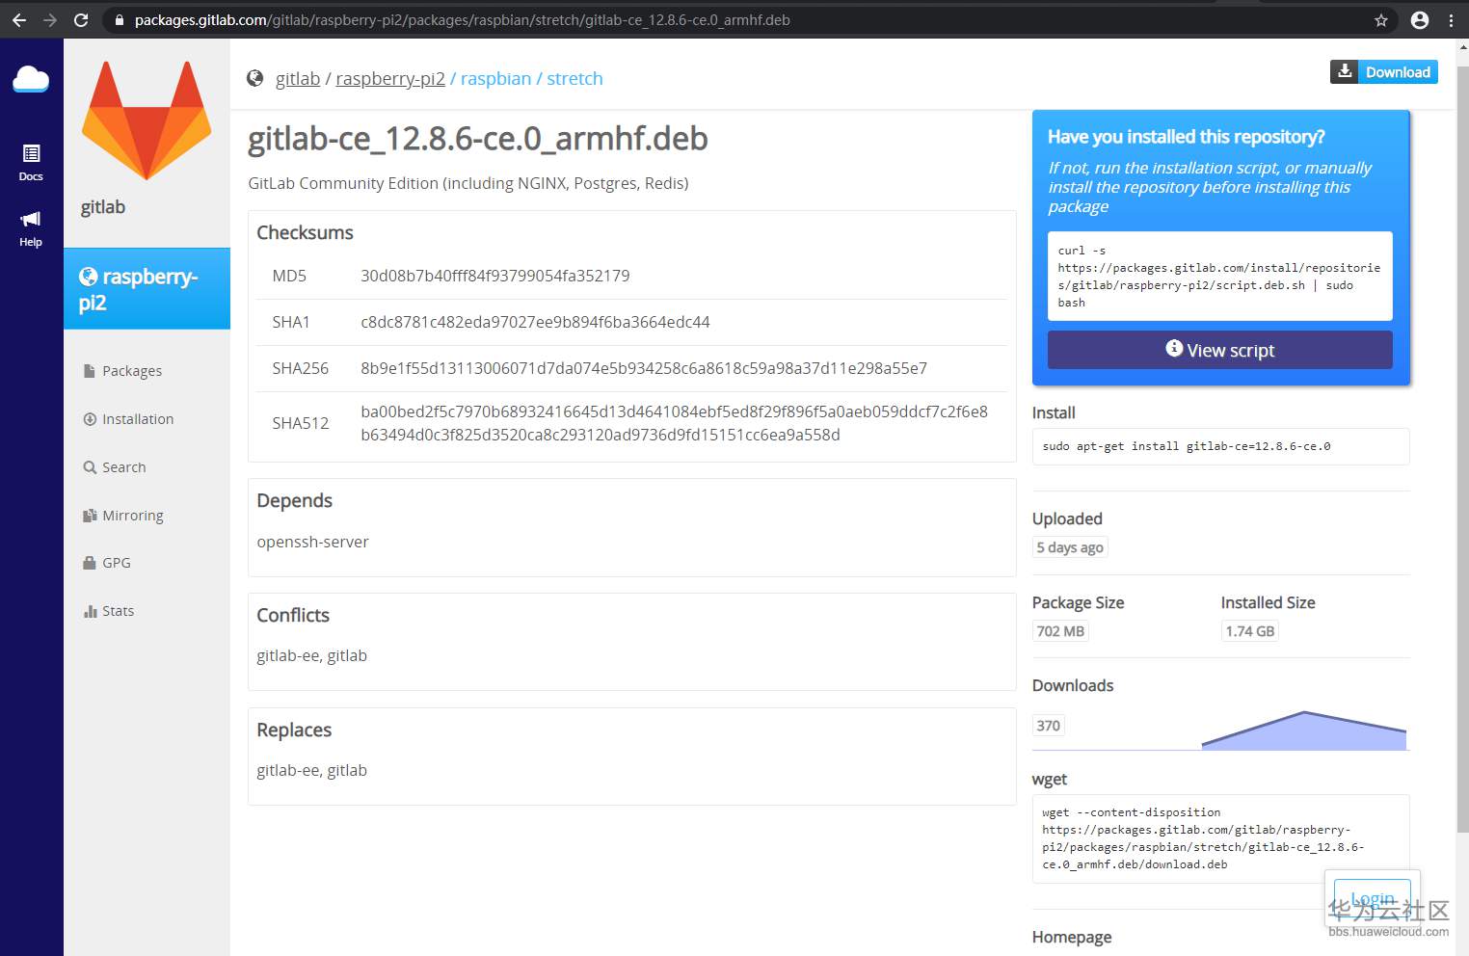The width and height of the screenshot is (1469, 956).
Task: Open the browser three-dot menu
Action: [x=1451, y=20]
